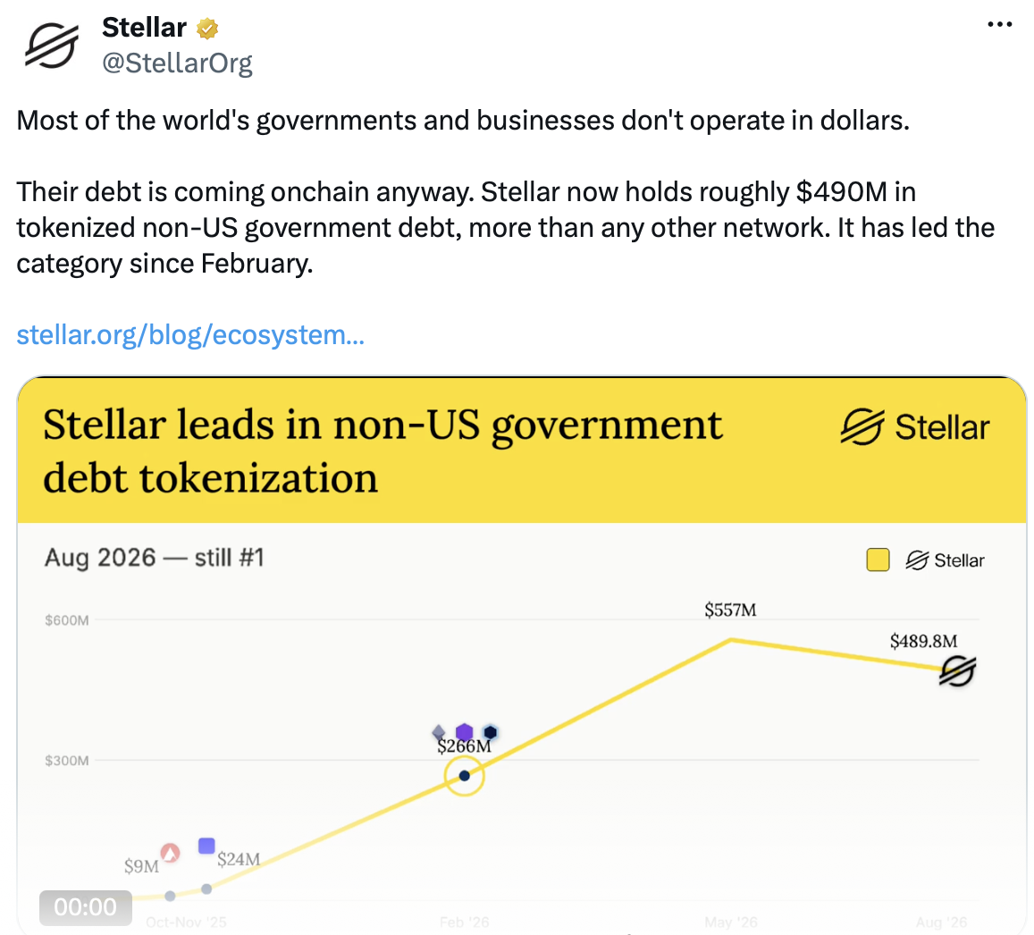Open the Stellar profile avatar logo

tap(52, 45)
